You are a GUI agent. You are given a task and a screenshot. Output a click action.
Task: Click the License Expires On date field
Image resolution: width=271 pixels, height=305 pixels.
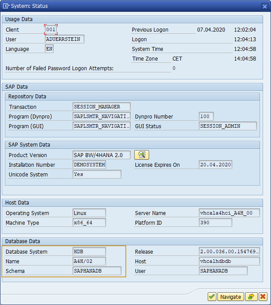(x=215, y=165)
